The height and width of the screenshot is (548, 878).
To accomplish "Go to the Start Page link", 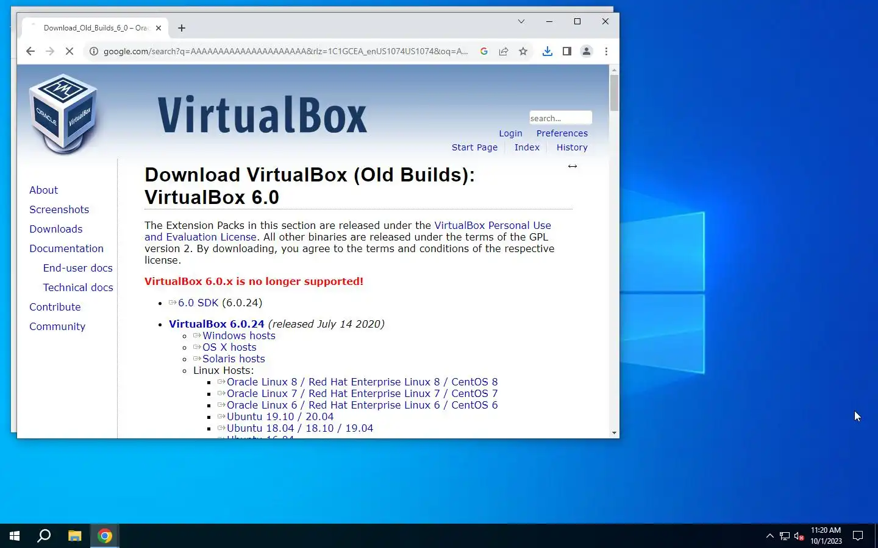I will click(x=474, y=147).
